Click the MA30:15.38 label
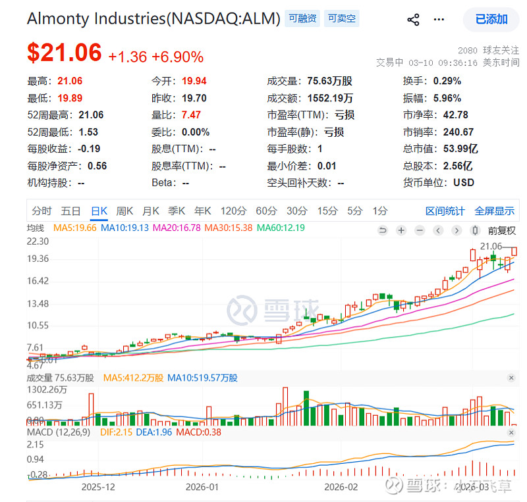 [229, 228]
